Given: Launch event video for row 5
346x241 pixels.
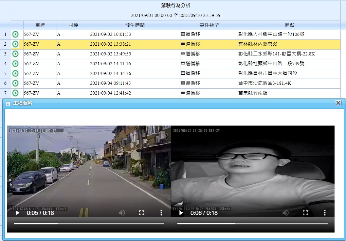Looking at the screenshot, I should 15,73.
